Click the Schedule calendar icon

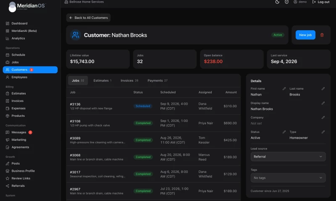click(8, 55)
